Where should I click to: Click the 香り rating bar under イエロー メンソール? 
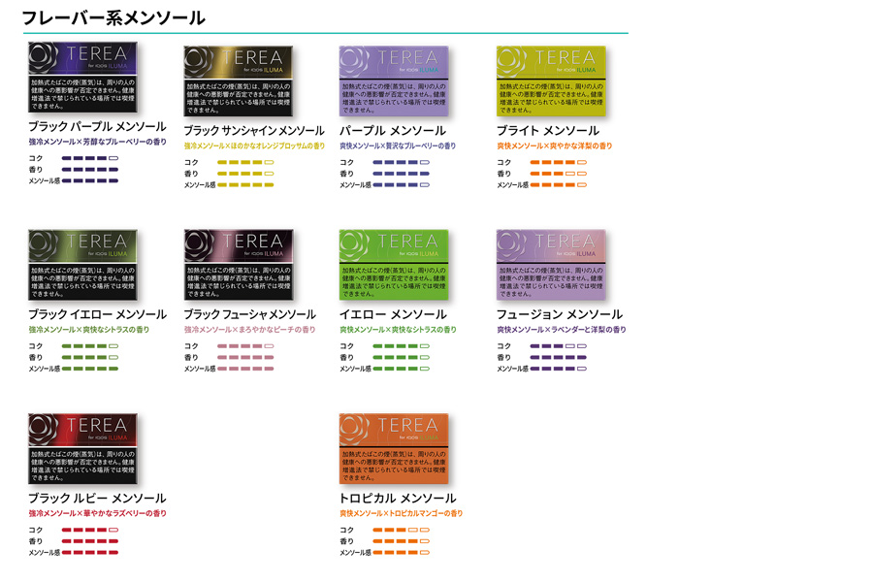pyautogui.click(x=401, y=357)
